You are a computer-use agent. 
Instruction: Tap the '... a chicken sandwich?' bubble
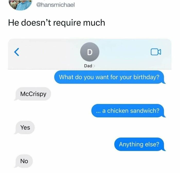128,111
